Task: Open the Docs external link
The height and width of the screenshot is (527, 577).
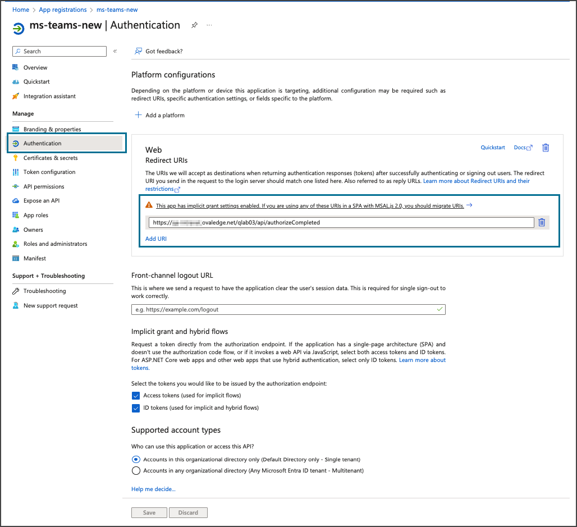Action: (523, 148)
